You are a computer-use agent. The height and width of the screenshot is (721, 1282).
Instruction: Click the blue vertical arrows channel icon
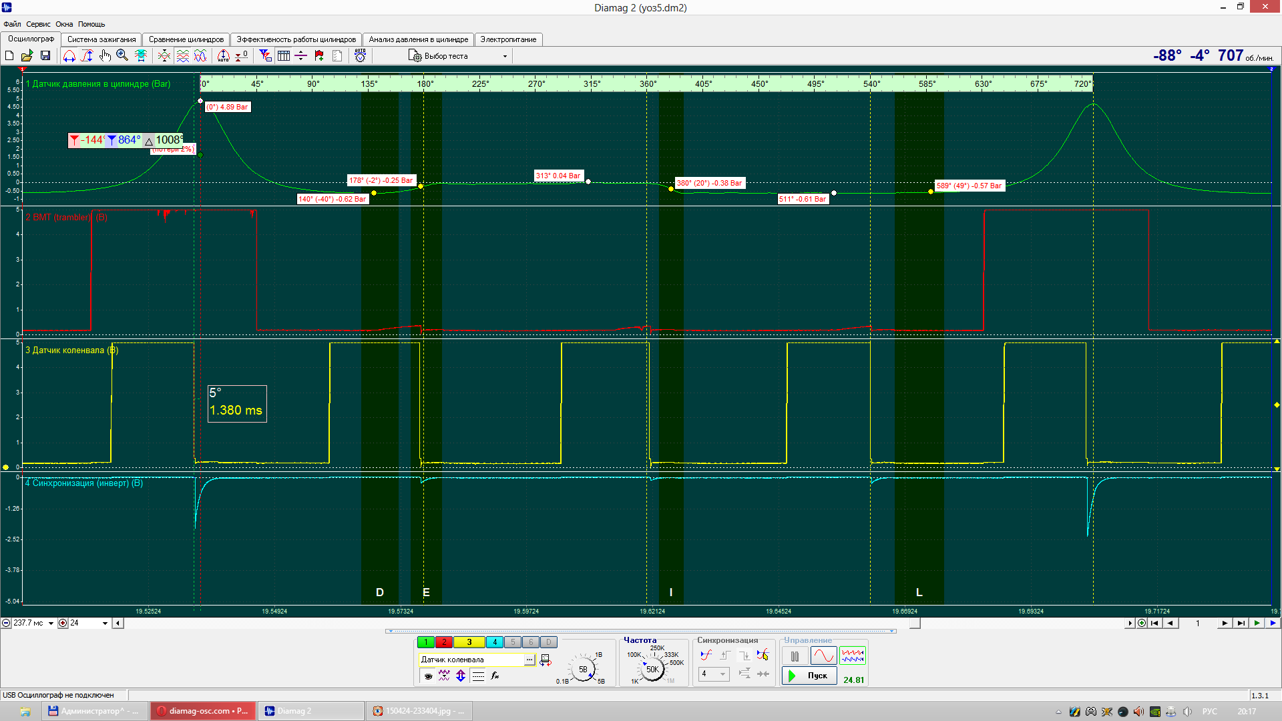[x=461, y=676]
